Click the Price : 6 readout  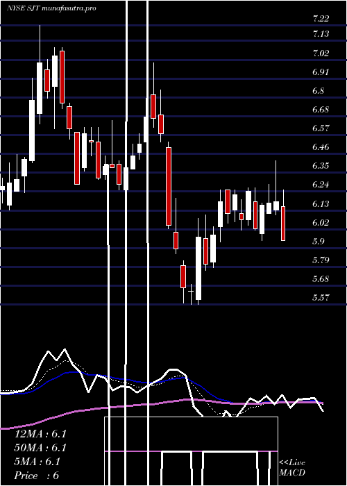coord(37,476)
